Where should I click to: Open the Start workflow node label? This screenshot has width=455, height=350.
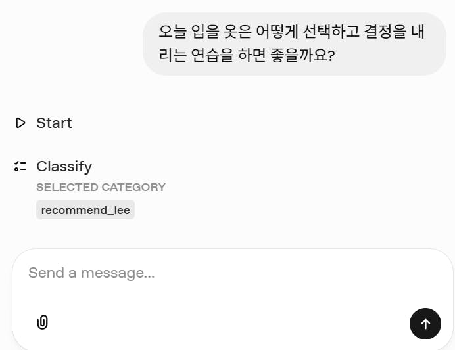54,123
